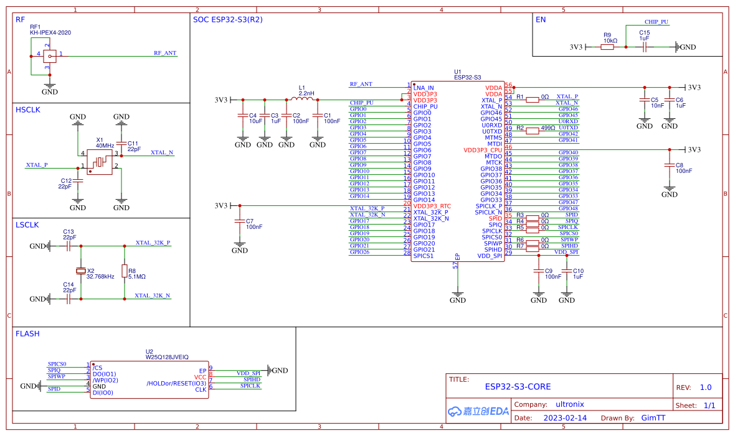
Task: Click the REV 1.0 value
Action: [706, 387]
